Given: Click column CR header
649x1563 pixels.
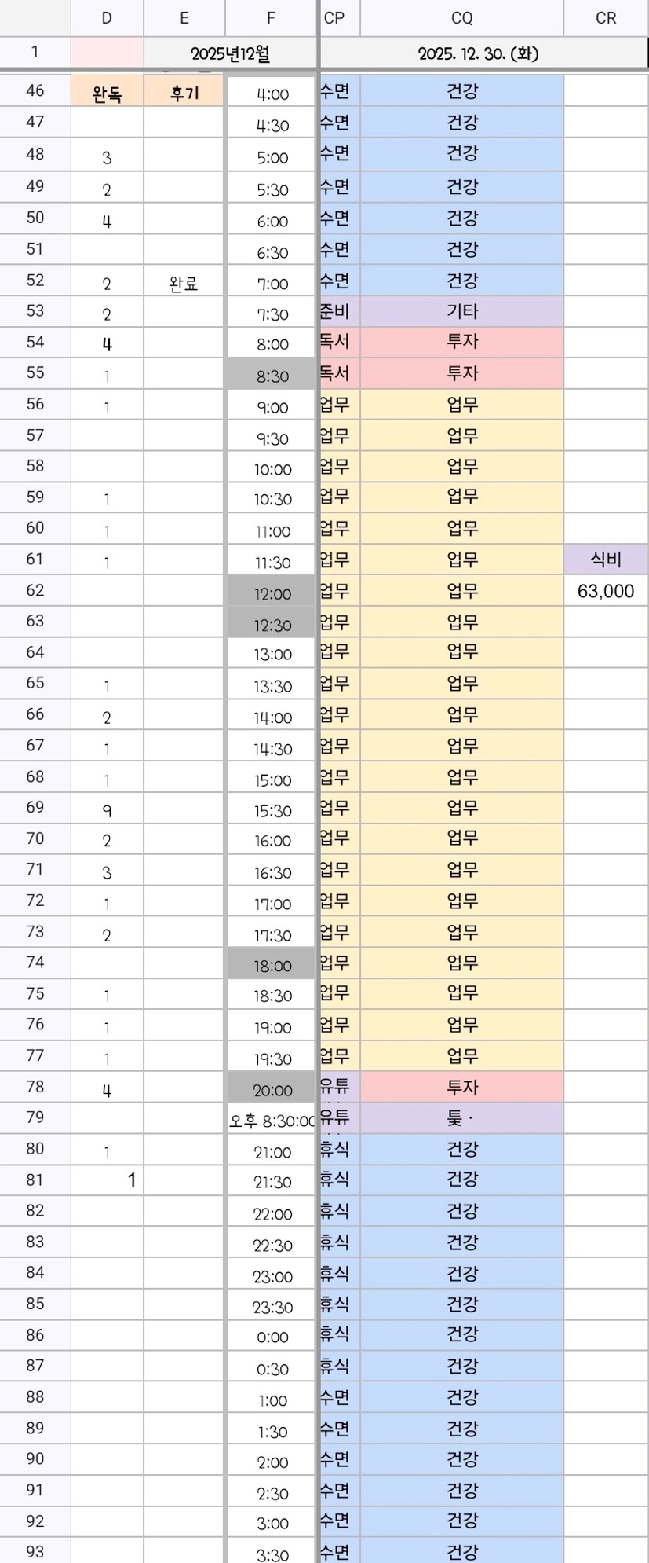Looking at the screenshot, I should [606, 18].
